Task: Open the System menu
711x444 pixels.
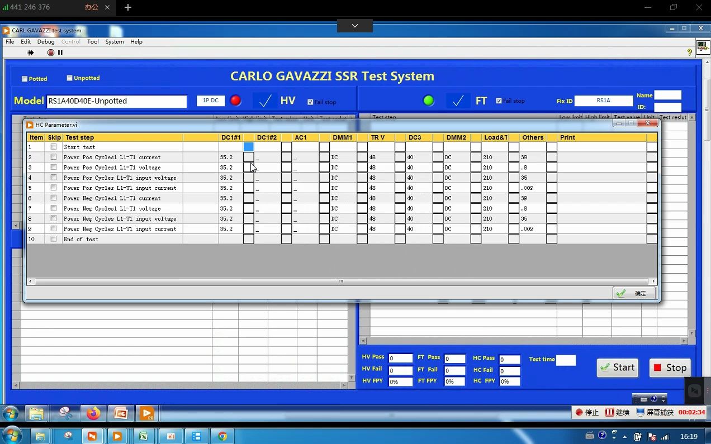Action: [x=115, y=42]
